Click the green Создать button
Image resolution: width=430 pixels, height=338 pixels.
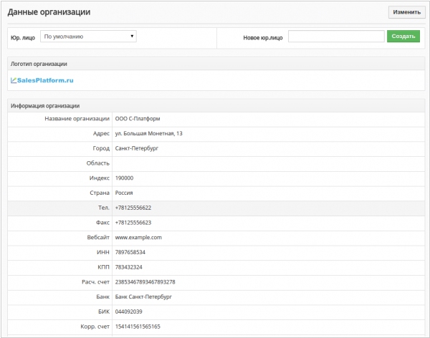point(403,37)
